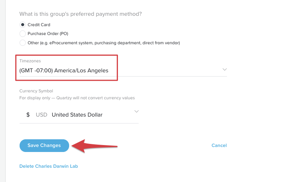Select the Credit Card radio button
The height and width of the screenshot is (182, 293).
[23, 25]
